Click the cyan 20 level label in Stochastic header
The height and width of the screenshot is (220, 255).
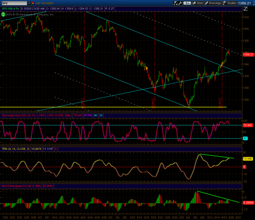click(101, 115)
